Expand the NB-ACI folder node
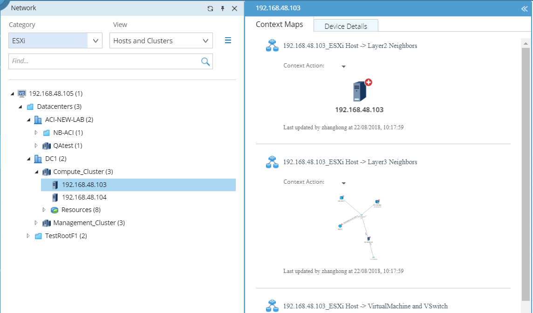Viewport: 533px width, 313px height. click(36, 133)
